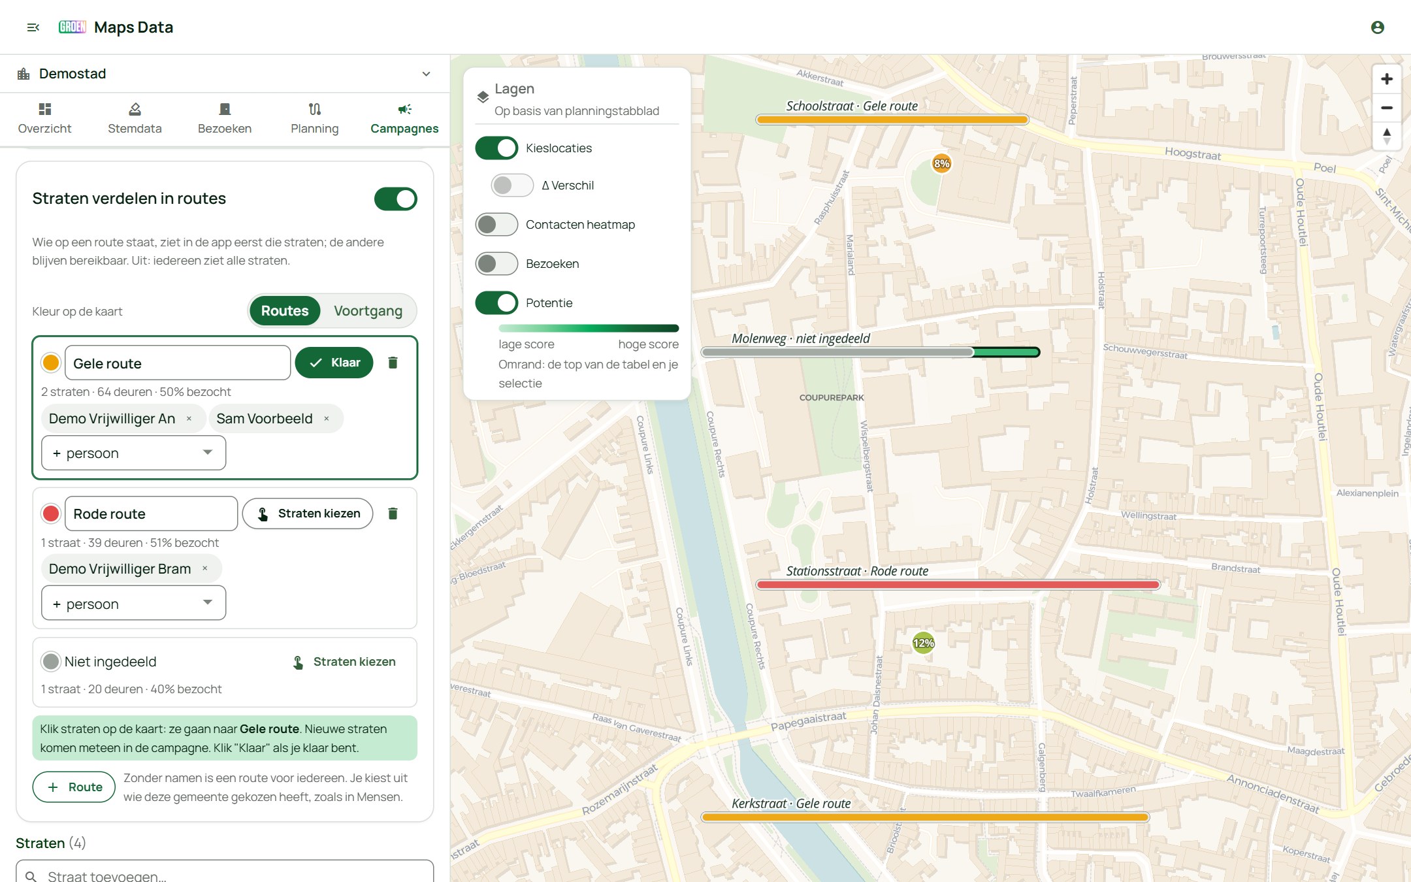Click the GROEN logo
Viewport: 1411px width, 882px height.
point(73,27)
